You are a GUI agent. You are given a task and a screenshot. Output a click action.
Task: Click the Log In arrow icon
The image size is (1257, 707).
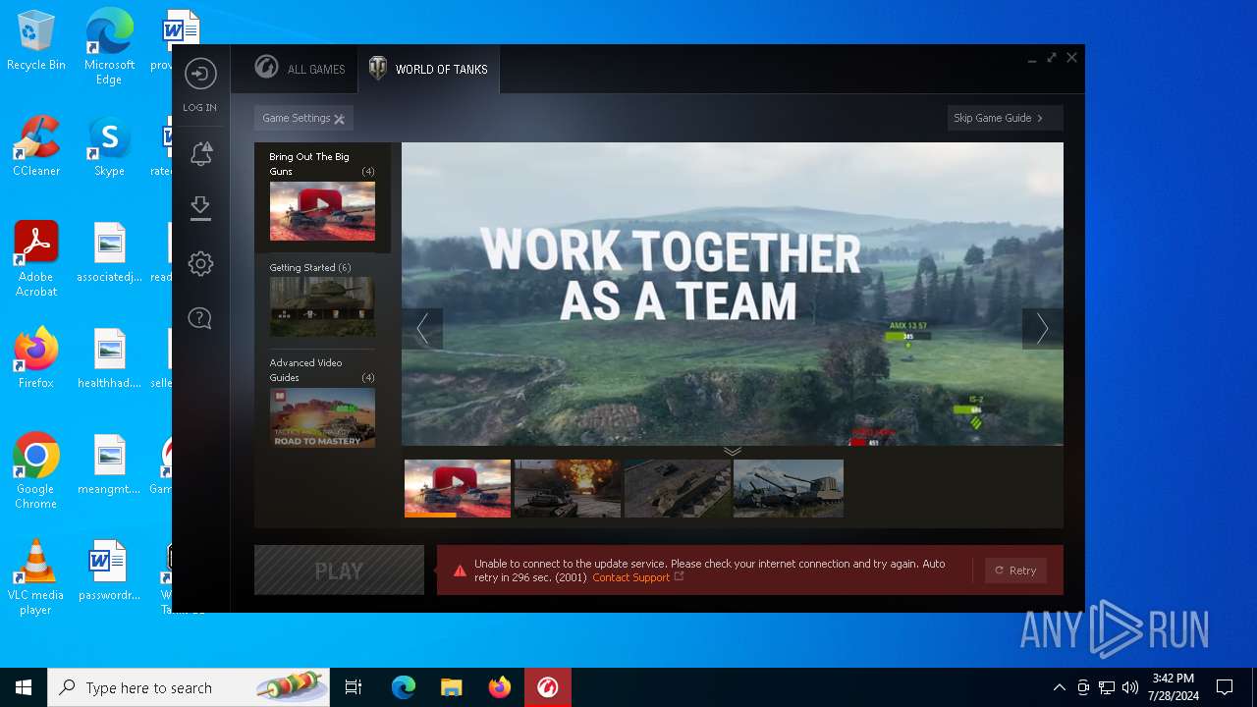click(200, 74)
